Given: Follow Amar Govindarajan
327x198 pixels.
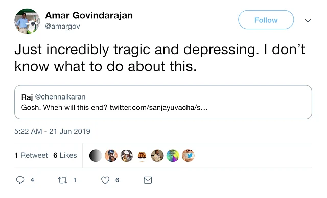Looking at the screenshot, I should pyautogui.click(x=266, y=20).
